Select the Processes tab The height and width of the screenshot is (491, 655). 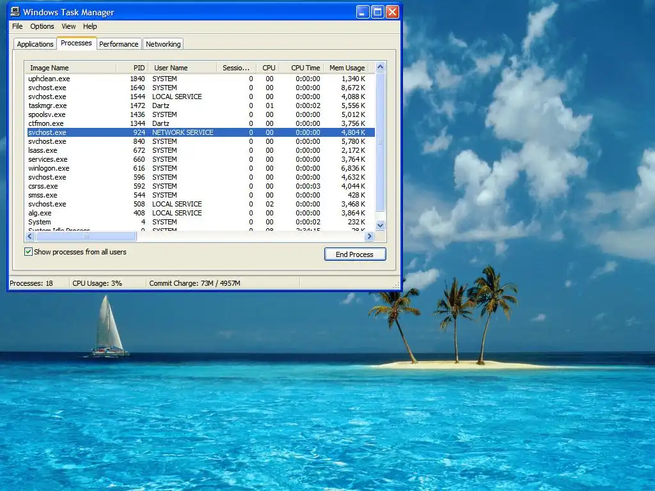click(77, 43)
